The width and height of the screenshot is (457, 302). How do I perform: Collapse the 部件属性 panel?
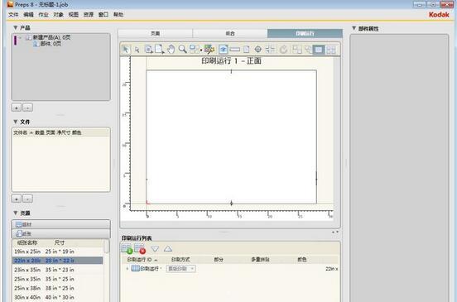click(354, 28)
